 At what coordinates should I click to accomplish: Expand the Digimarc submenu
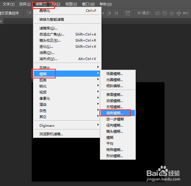click(67, 125)
